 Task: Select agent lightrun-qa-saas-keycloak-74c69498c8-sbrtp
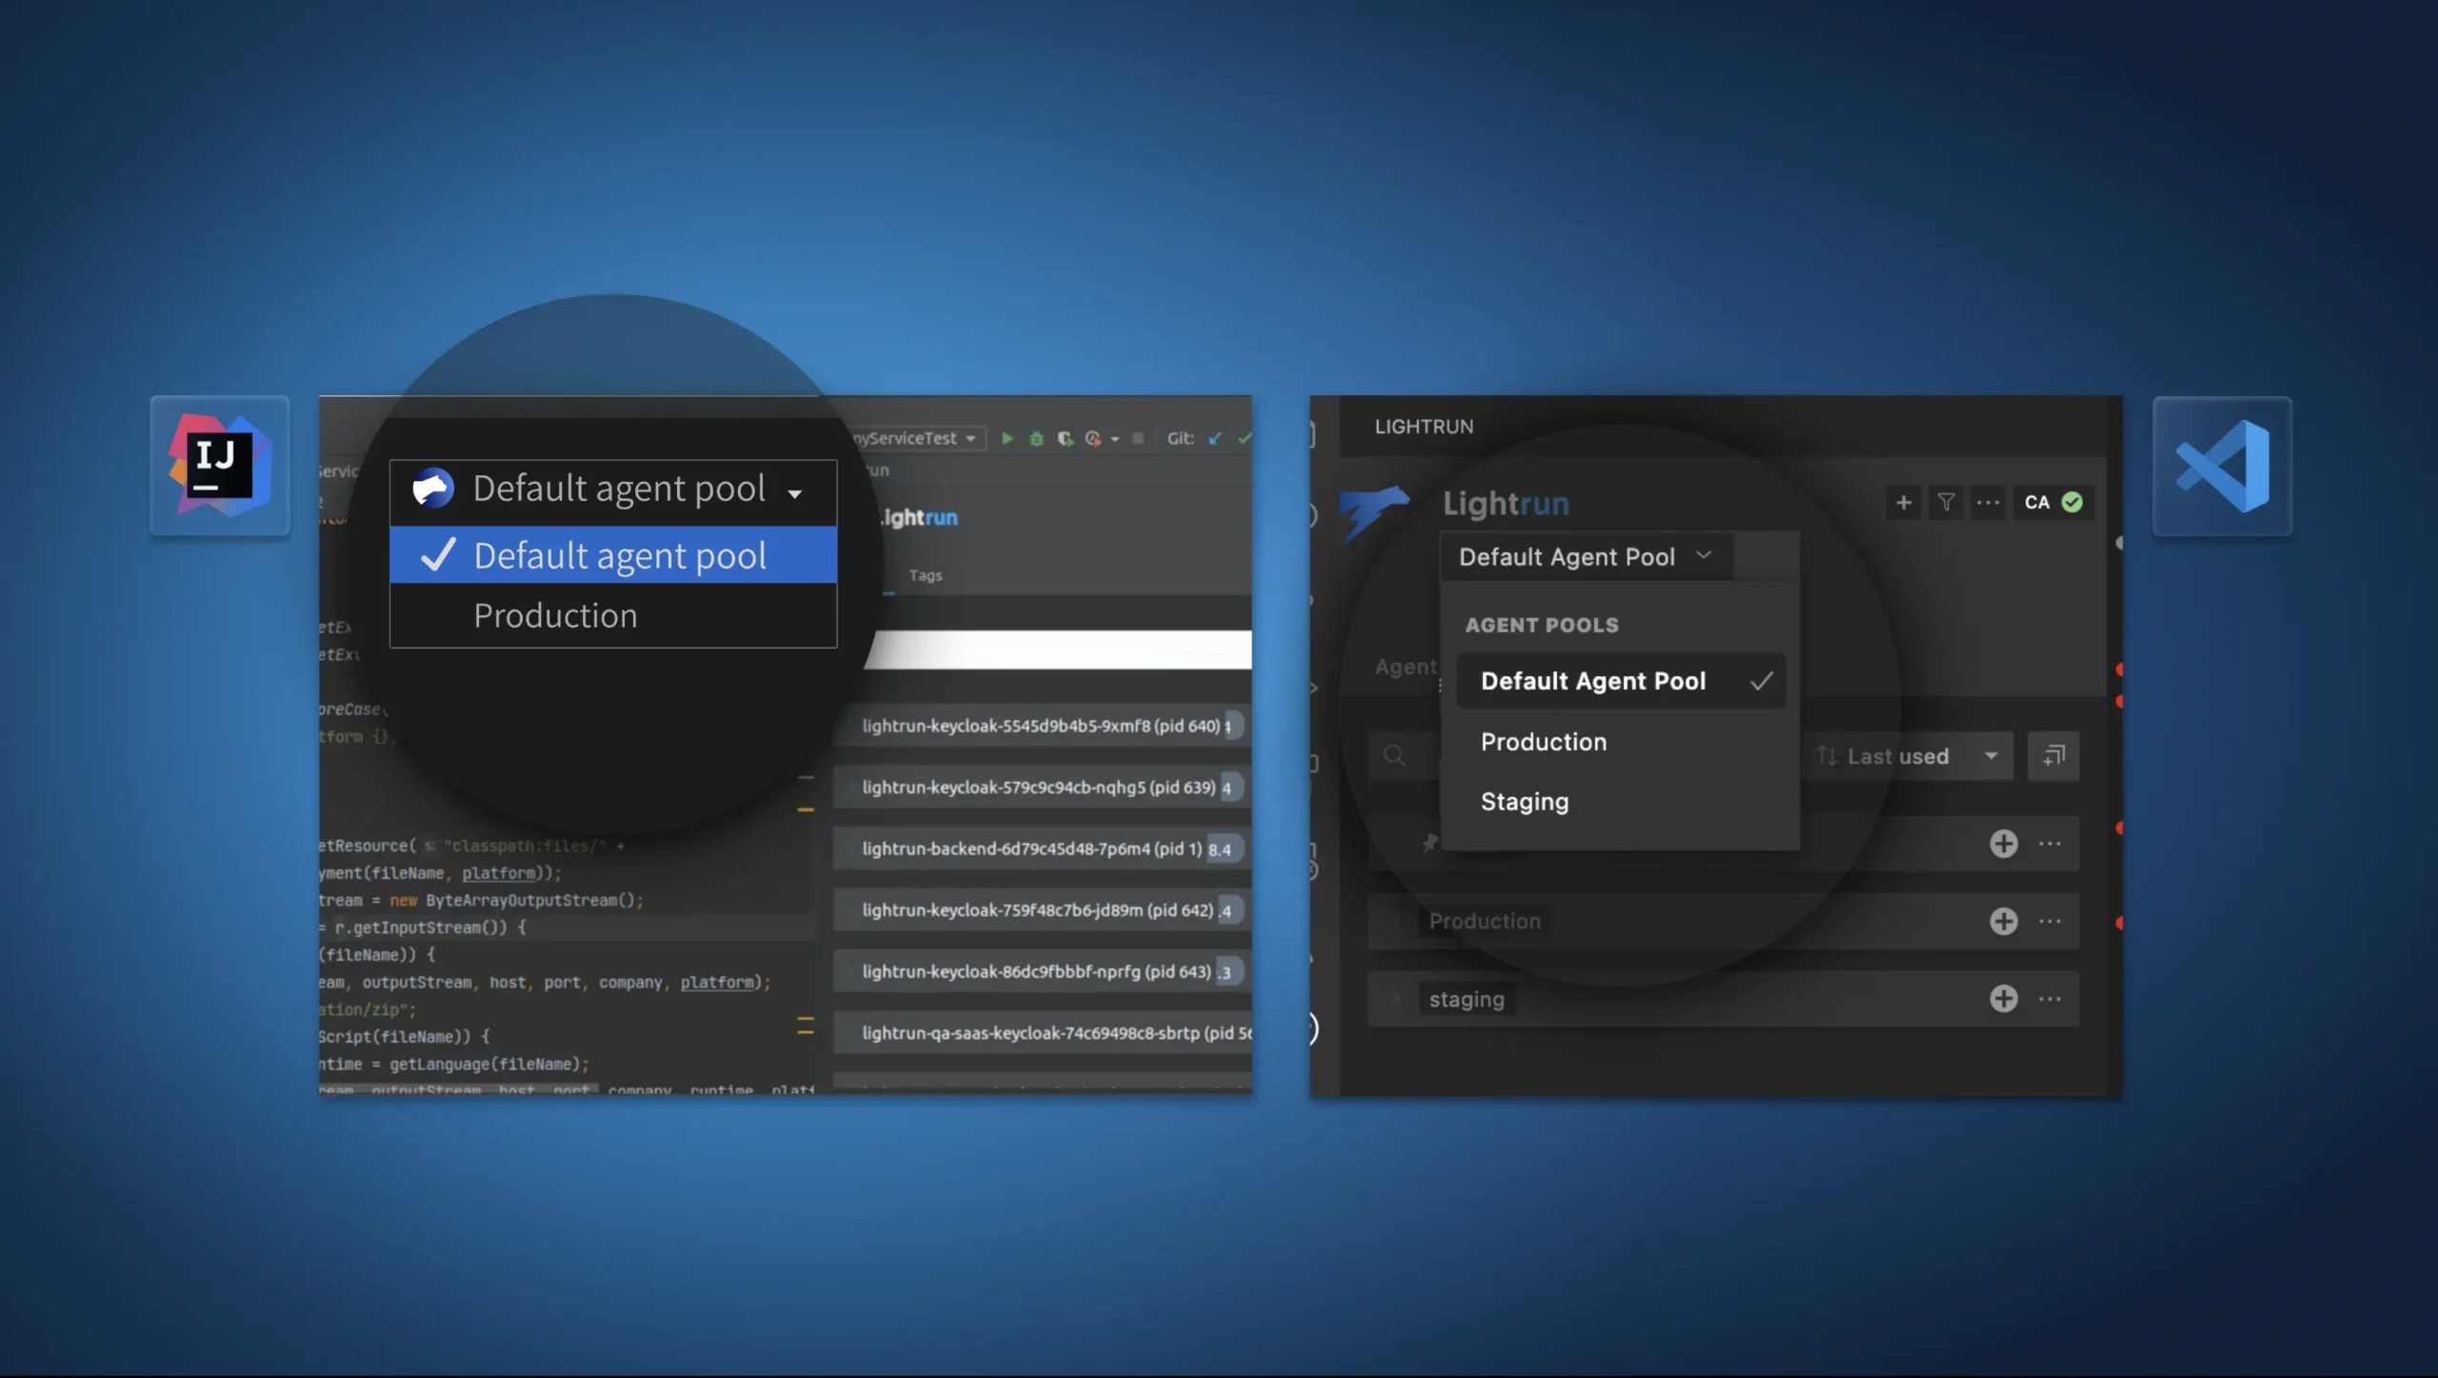tap(1042, 1032)
